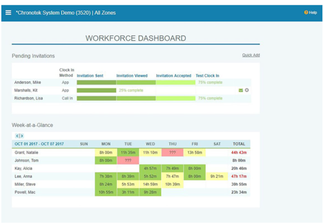Viewport: 324px width, 224px height.
Task: Click Powell, Mac 10h 55m cell
Action: [x=106, y=192]
